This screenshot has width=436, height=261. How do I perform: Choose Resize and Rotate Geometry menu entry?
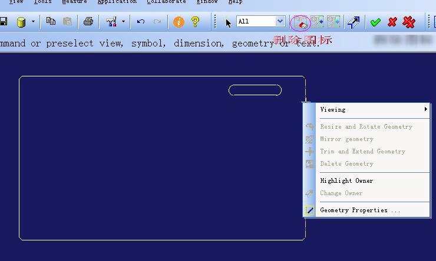pos(366,126)
